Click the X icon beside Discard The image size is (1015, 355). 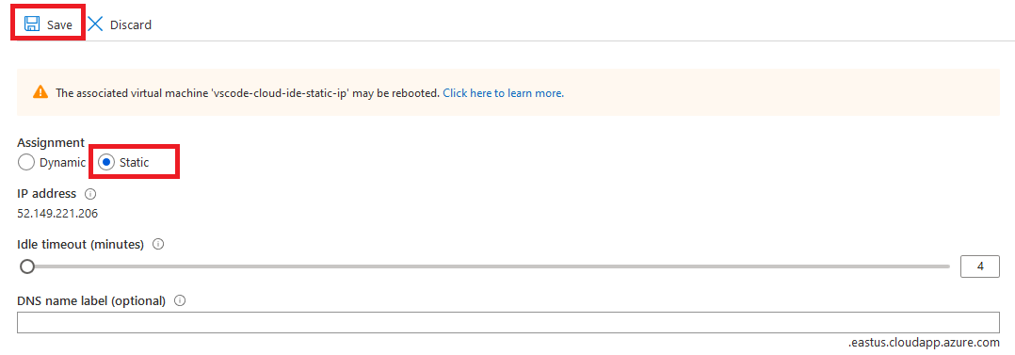(x=95, y=24)
